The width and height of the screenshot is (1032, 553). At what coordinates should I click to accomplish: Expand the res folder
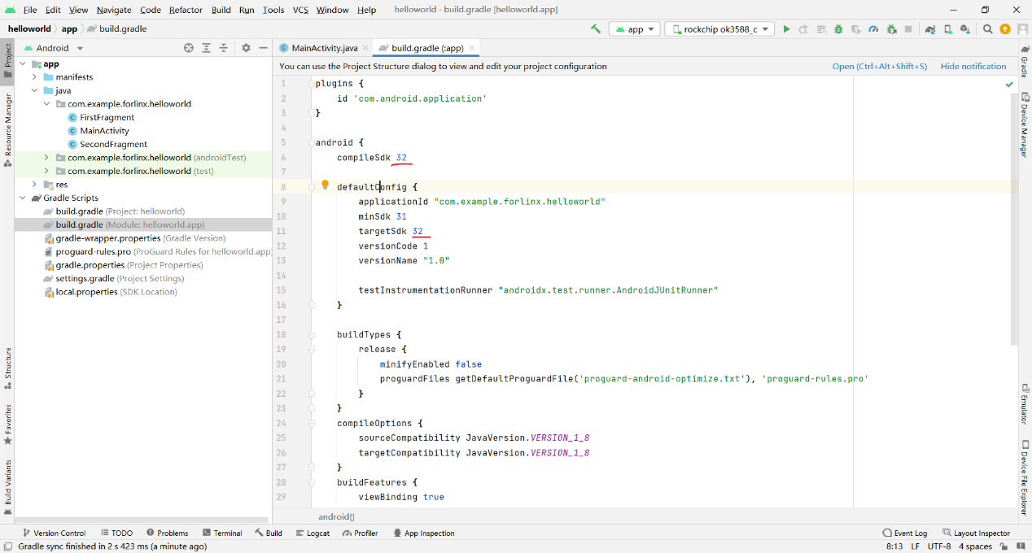click(35, 185)
